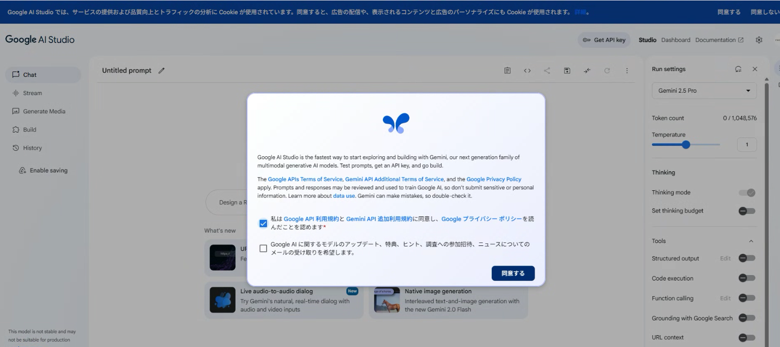Open the Google プライバシー ポリシー link
This screenshot has width=780, height=347.
482,219
